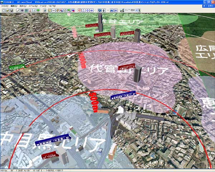Screen dimensions: 215x172
Task: Click the green-highlighted terrain view icon
Action: 26,10
